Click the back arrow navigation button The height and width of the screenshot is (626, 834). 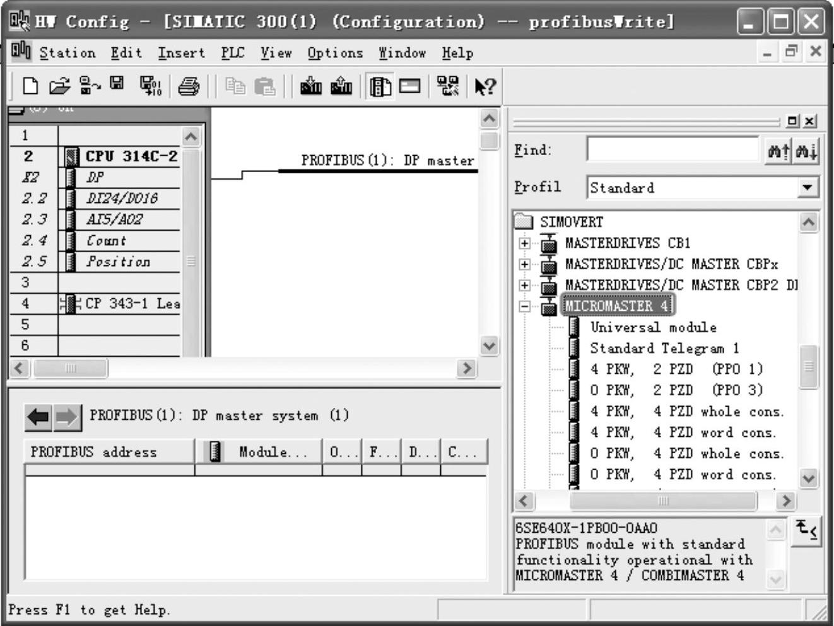pyautogui.click(x=38, y=417)
